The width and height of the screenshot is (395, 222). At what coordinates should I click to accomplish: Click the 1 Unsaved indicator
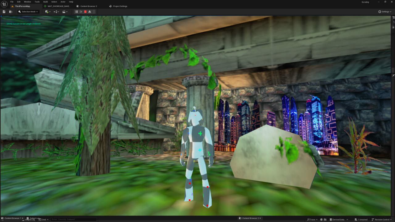pyautogui.click(x=361, y=220)
